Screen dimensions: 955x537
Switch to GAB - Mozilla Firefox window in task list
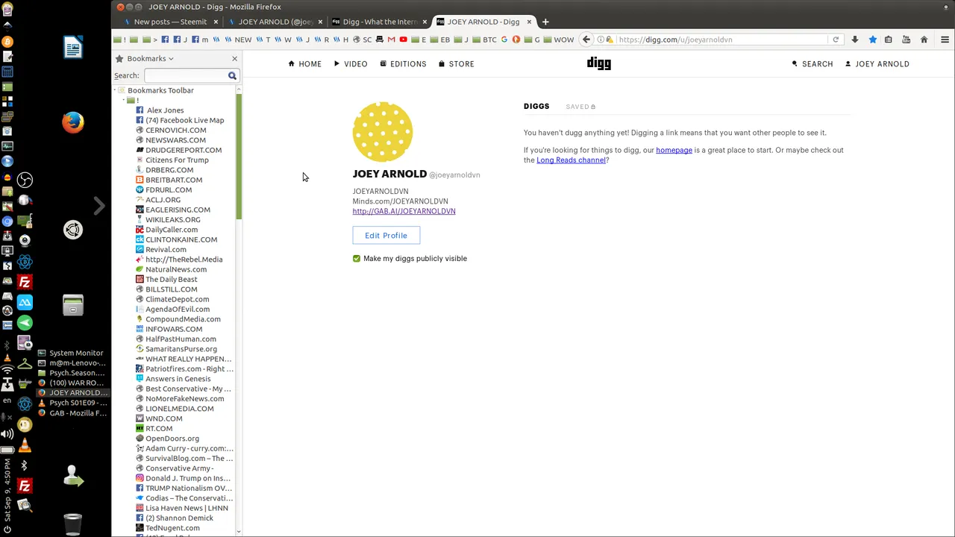pyautogui.click(x=72, y=413)
